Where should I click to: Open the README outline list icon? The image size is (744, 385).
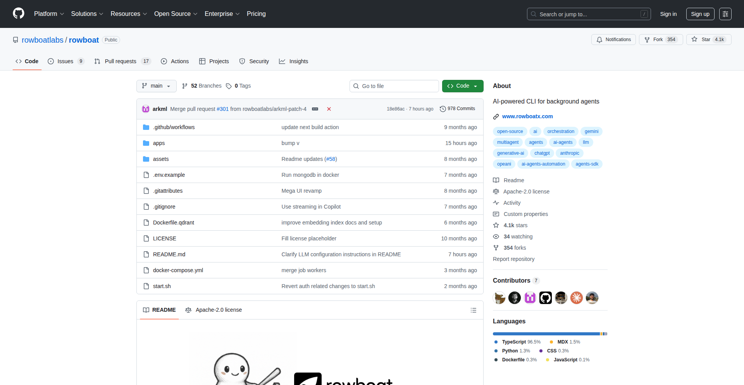(x=474, y=310)
